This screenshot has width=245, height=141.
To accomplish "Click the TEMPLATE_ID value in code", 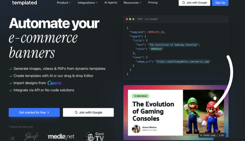I will pos(156,32).
